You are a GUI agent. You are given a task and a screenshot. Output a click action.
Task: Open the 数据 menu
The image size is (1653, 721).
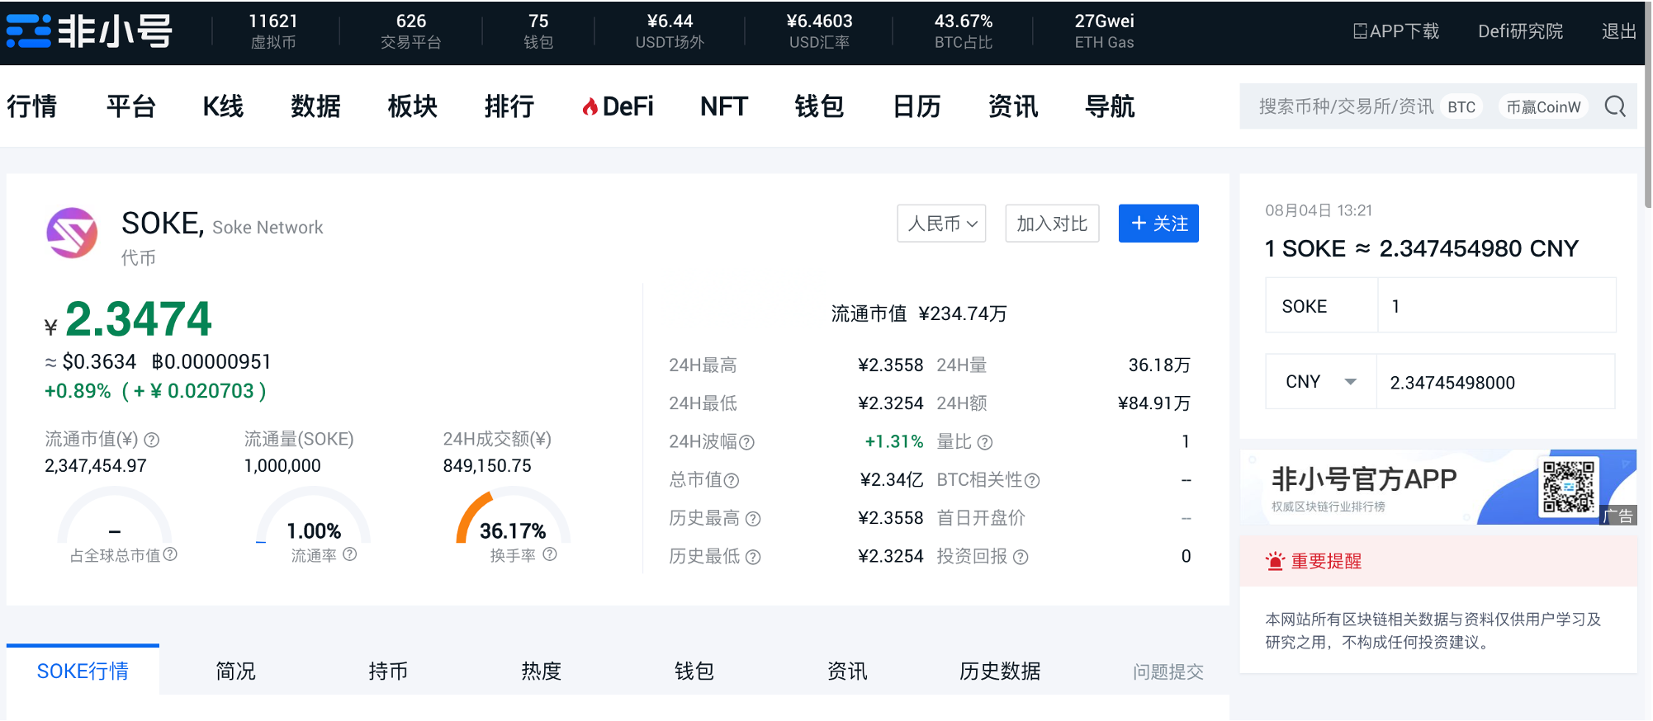(x=315, y=106)
